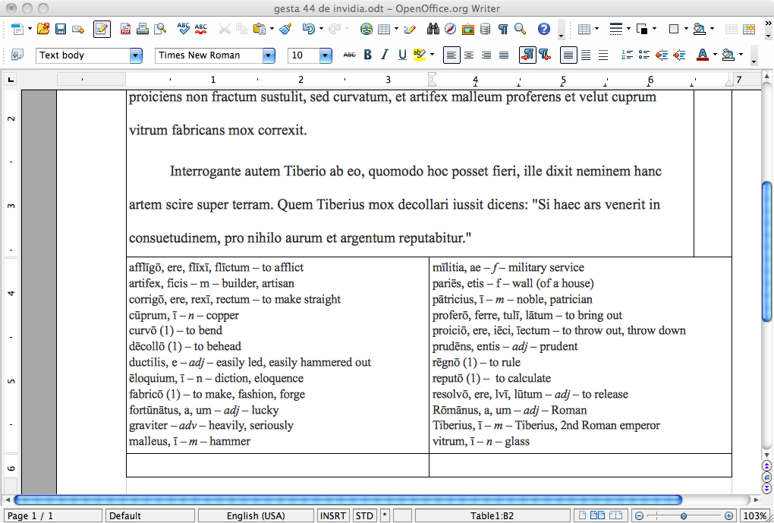This screenshot has width=774, height=523.
Task: Expand the Times New Roman font list
Action: (x=269, y=55)
